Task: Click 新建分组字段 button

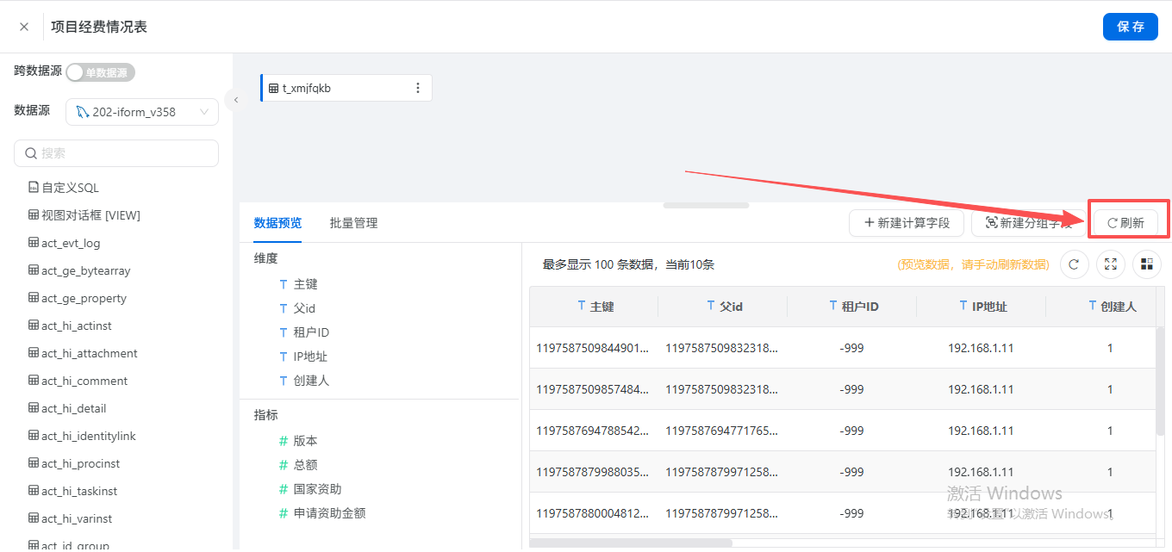Action: [1029, 223]
